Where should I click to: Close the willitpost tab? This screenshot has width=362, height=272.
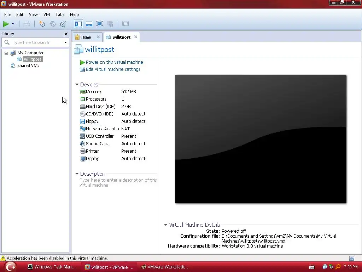pyautogui.click(x=136, y=37)
